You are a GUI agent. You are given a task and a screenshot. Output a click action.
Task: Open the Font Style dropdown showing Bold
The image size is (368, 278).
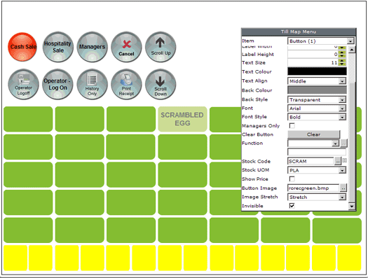[317, 117]
